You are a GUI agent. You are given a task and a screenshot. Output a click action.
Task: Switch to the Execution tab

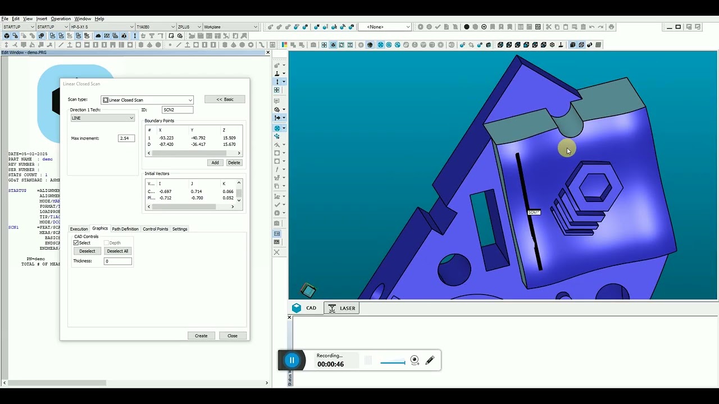pyautogui.click(x=79, y=229)
